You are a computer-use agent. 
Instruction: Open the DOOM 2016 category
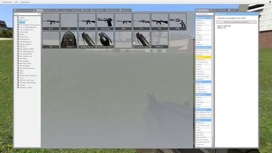(23, 37)
